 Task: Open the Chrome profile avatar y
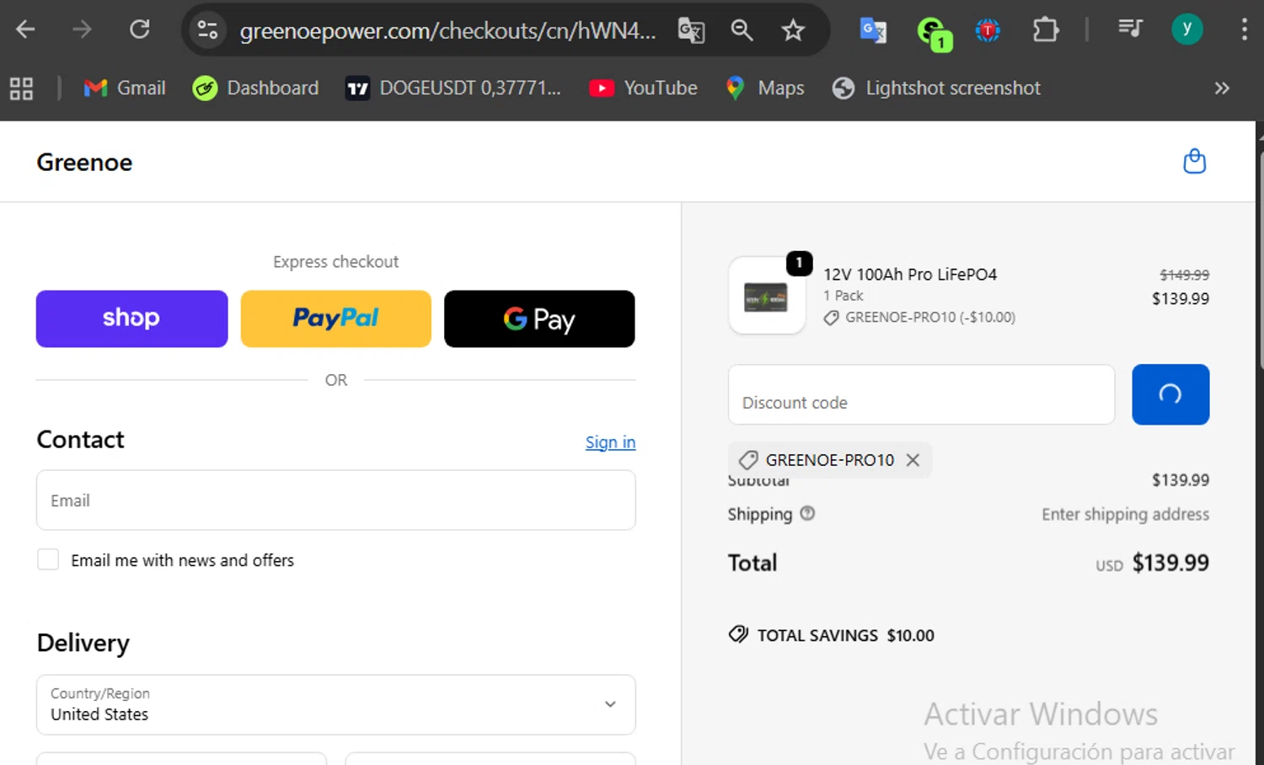coord(1187,29)
